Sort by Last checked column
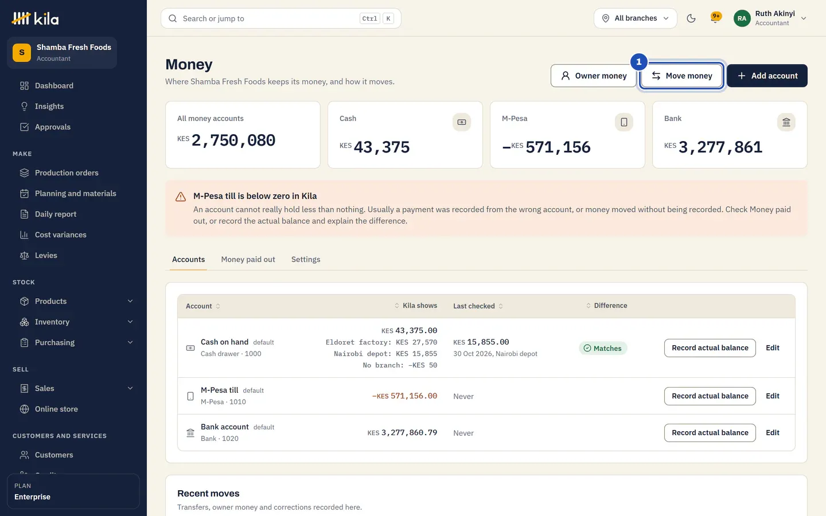The width and height of the screenshot is (826, 516). coord(478,306)
